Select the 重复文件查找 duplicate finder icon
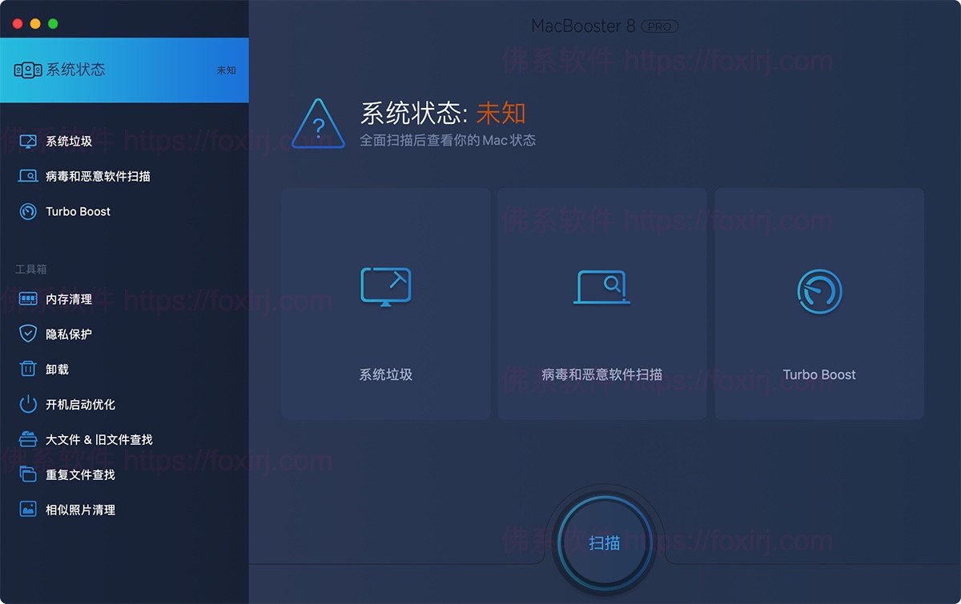 [26, 474]
